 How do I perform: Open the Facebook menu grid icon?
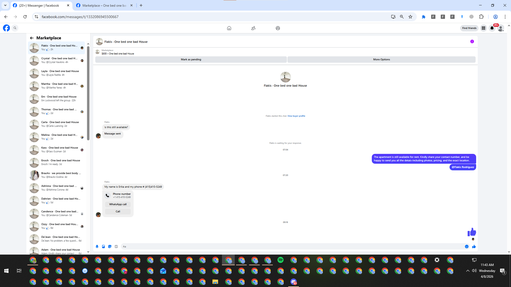pos(483,28)
